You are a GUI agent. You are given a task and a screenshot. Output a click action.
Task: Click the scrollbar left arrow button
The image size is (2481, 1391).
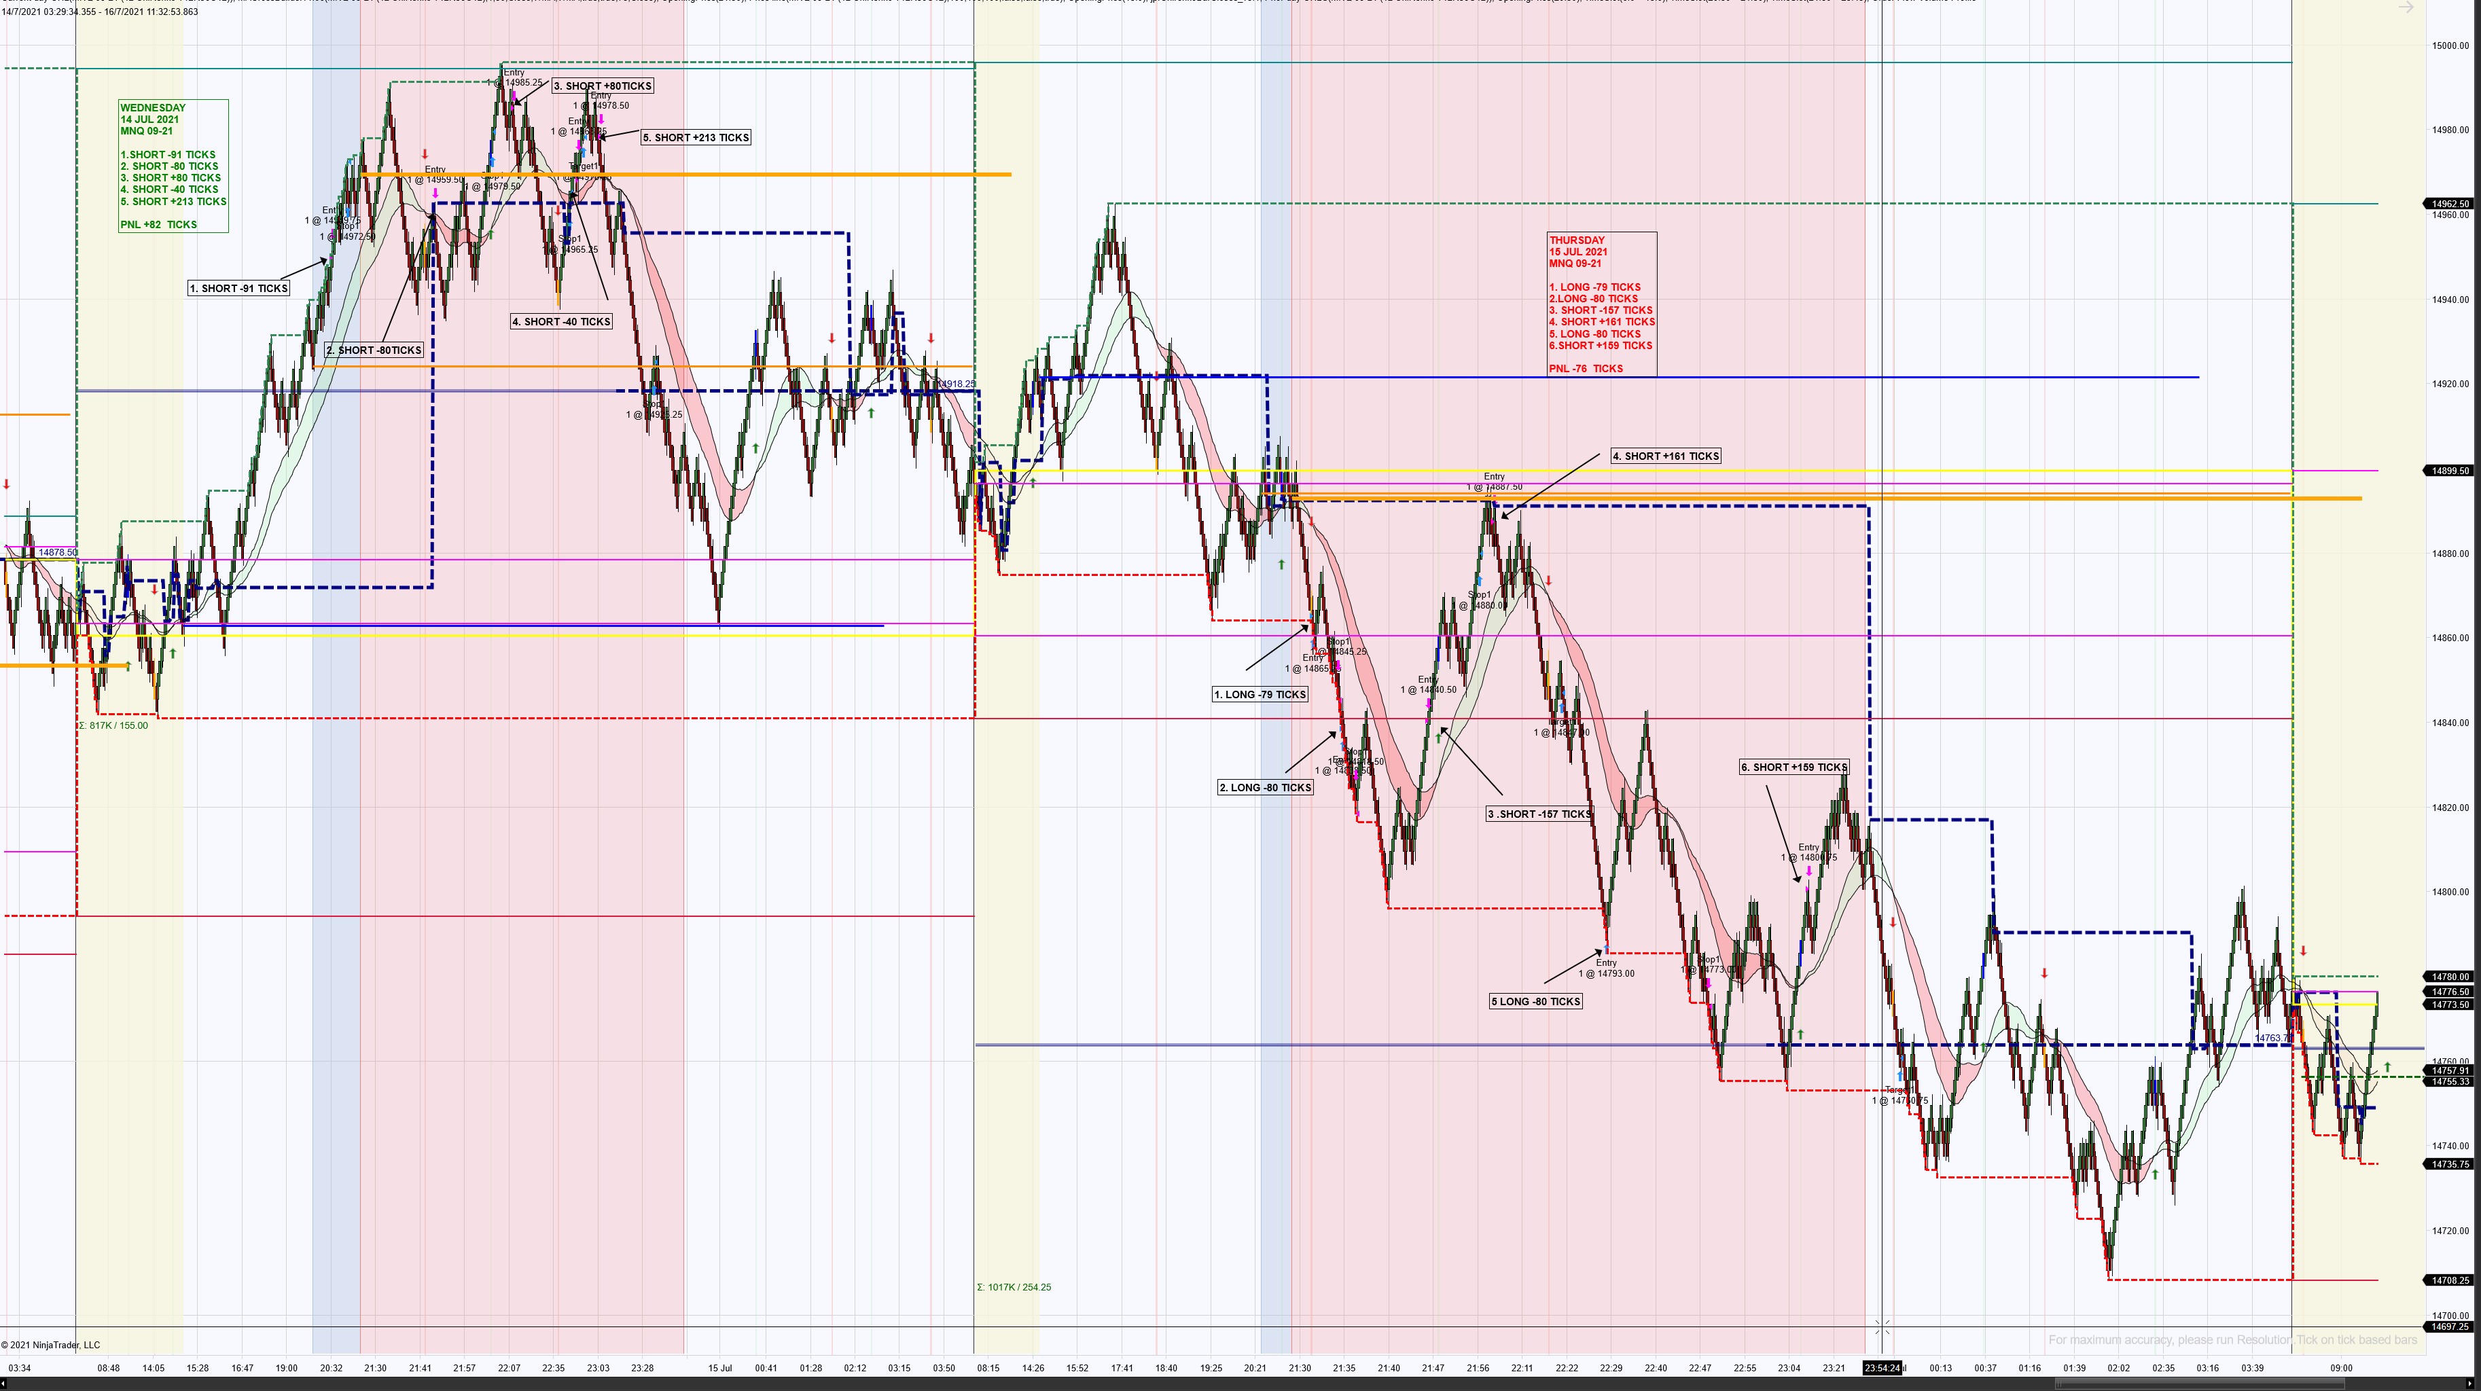click(x=4, y=1384)
